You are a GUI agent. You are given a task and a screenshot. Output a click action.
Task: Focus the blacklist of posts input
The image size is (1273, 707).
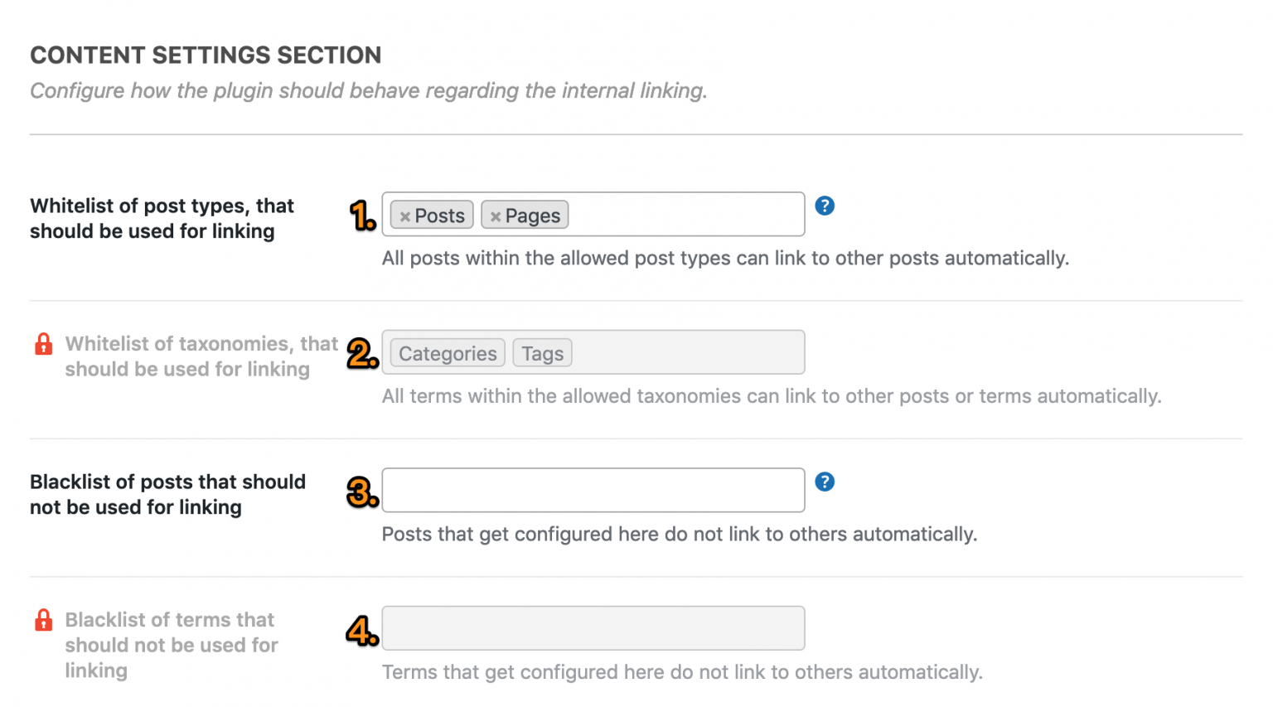click(x=593, y=490)
